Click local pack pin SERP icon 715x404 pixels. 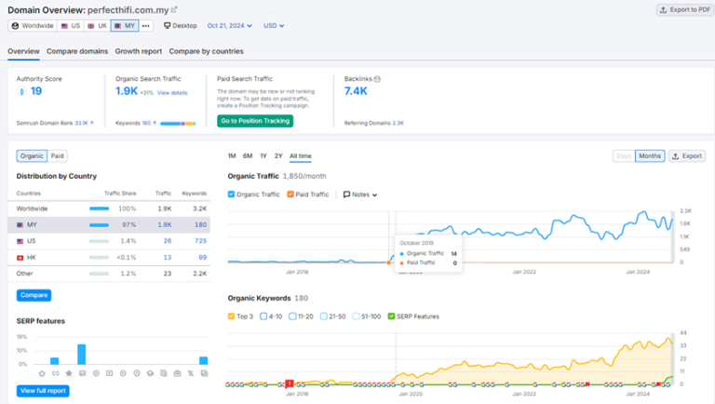coord(136,373)
